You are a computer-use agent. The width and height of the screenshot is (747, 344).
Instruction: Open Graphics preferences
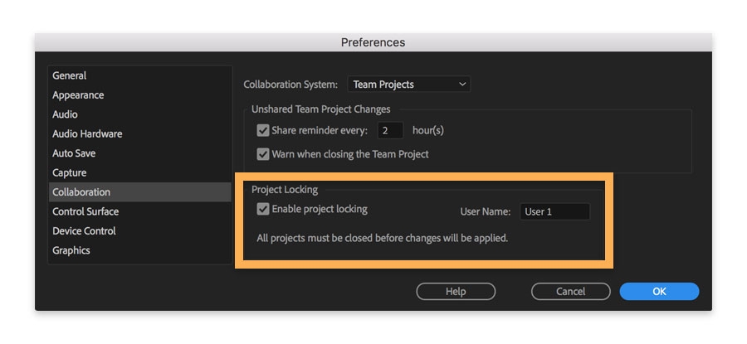click(x=71, y=250)
